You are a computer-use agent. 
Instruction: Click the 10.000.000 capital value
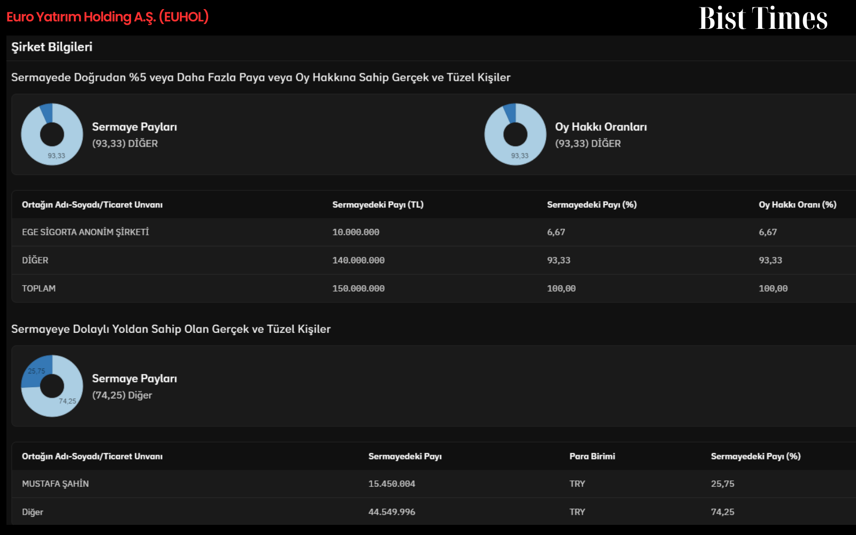[x=356, y=232]
